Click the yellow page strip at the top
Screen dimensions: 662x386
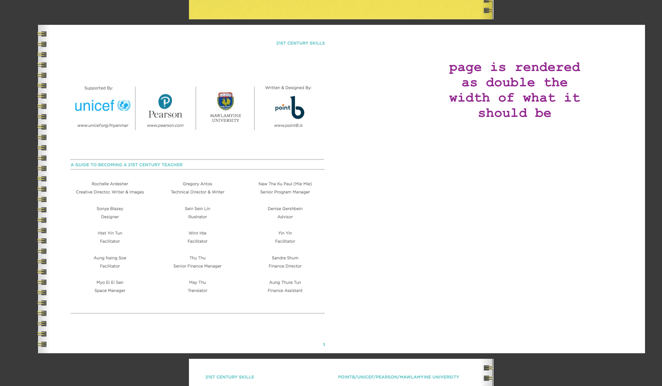(x=340, y=10)
